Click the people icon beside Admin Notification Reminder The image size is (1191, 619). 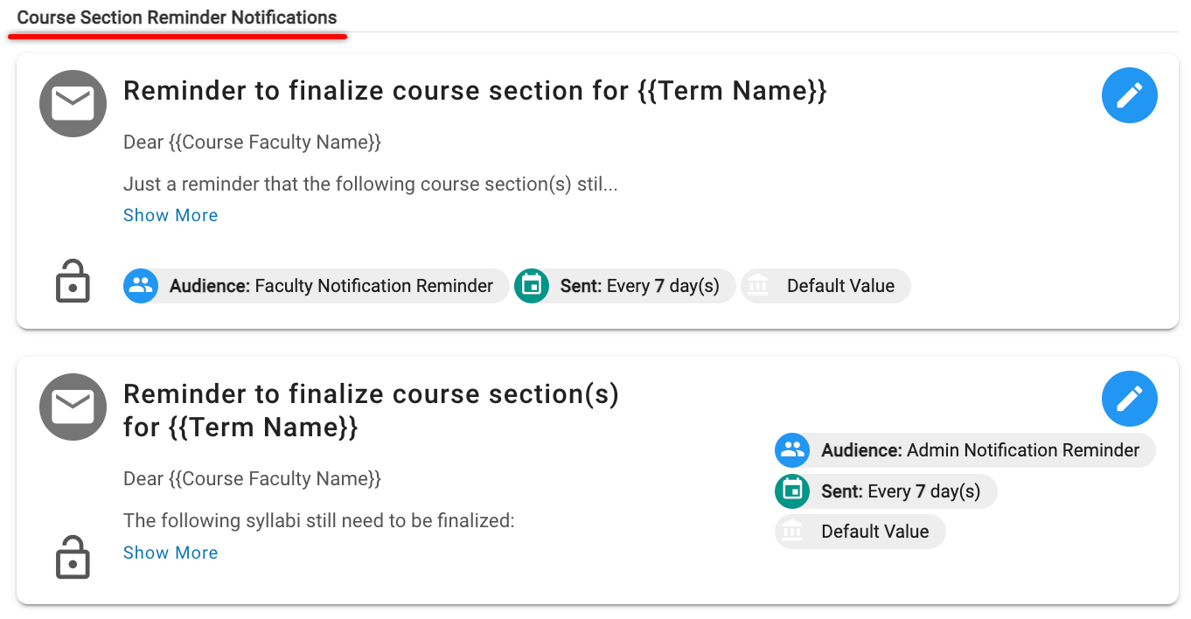coord(791,450)
